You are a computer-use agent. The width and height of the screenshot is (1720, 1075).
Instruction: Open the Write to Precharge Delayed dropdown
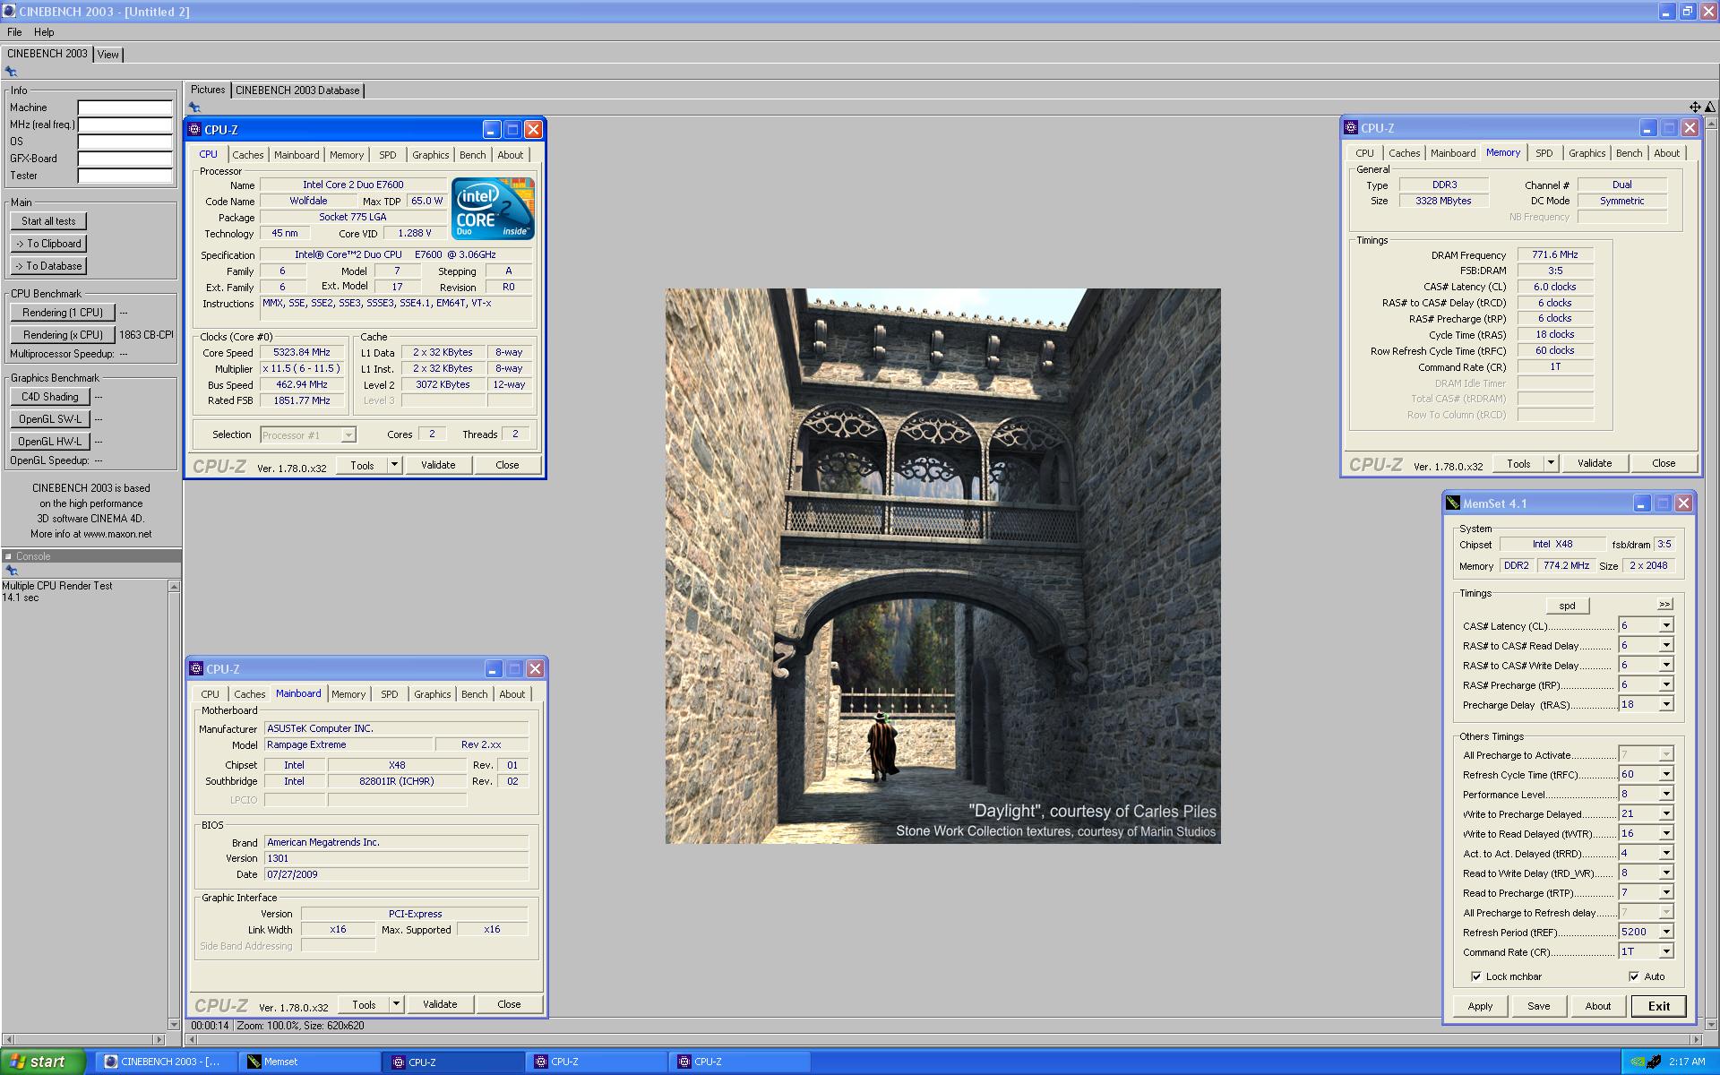(1666, 813)
